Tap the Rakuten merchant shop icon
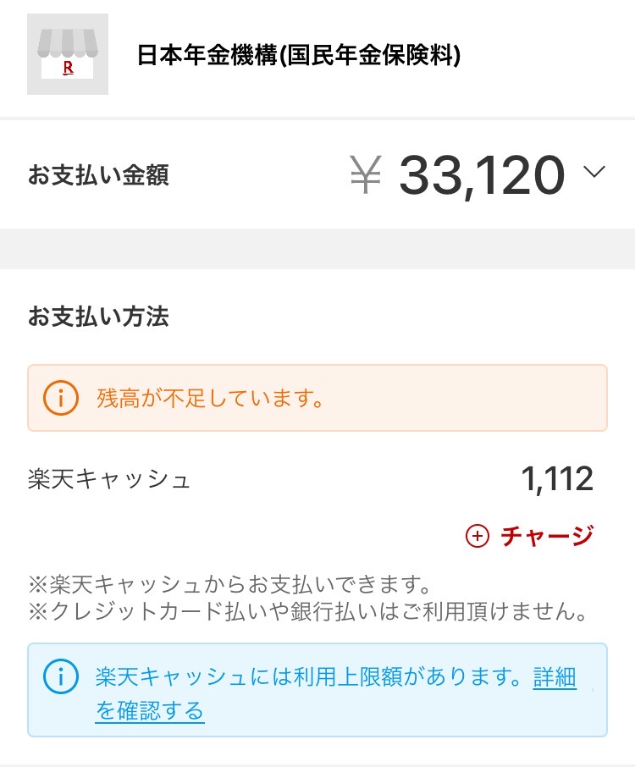This screenshot has width=635, height=767. pyautogui.click(x=68, y=54)
